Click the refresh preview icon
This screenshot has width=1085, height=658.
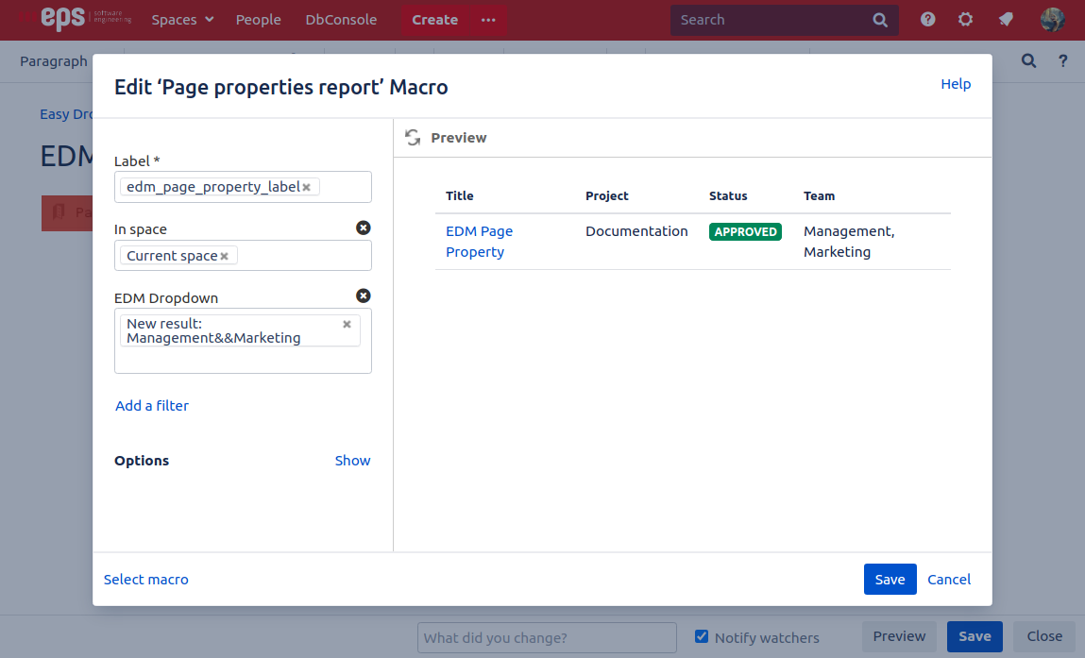[413, 138]
